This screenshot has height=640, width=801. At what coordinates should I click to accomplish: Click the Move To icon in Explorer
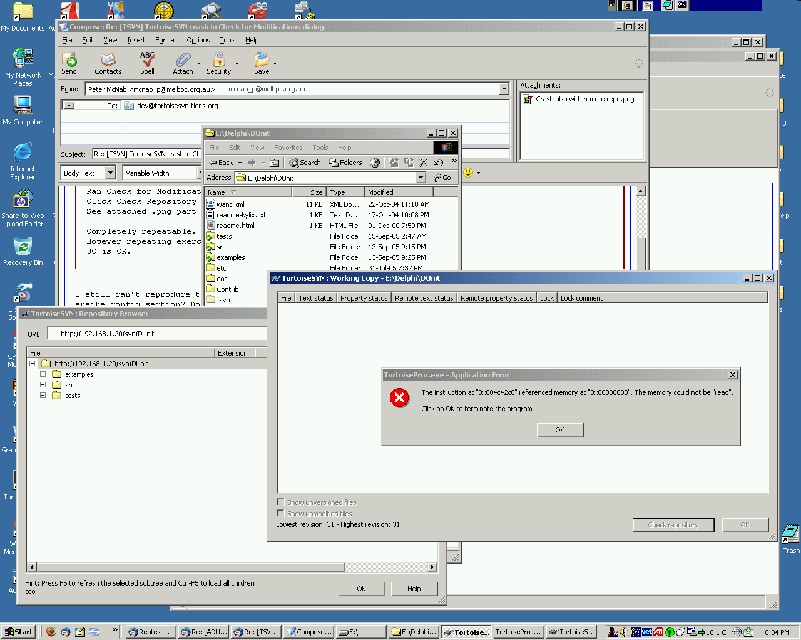[393, 162]
